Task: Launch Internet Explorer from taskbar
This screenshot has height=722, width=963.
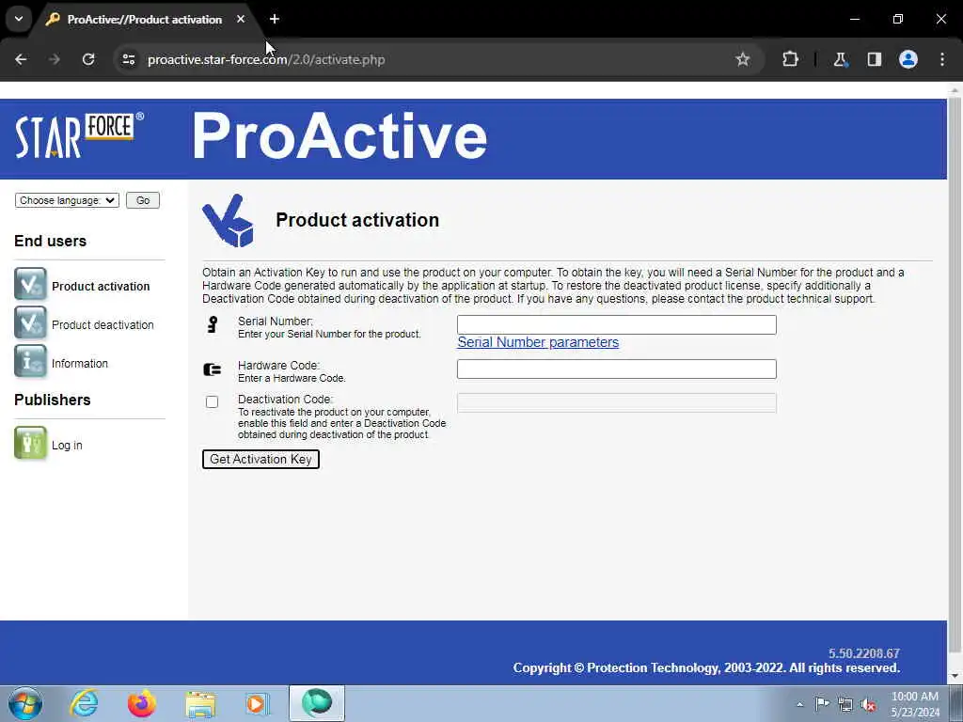Action: tap(84, 703)
